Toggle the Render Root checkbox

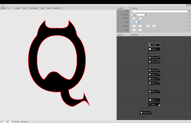pyautogui.click(x=53, y=8)
